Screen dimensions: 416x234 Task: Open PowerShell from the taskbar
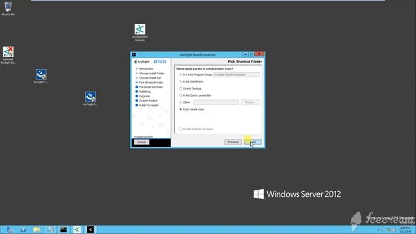23,229
